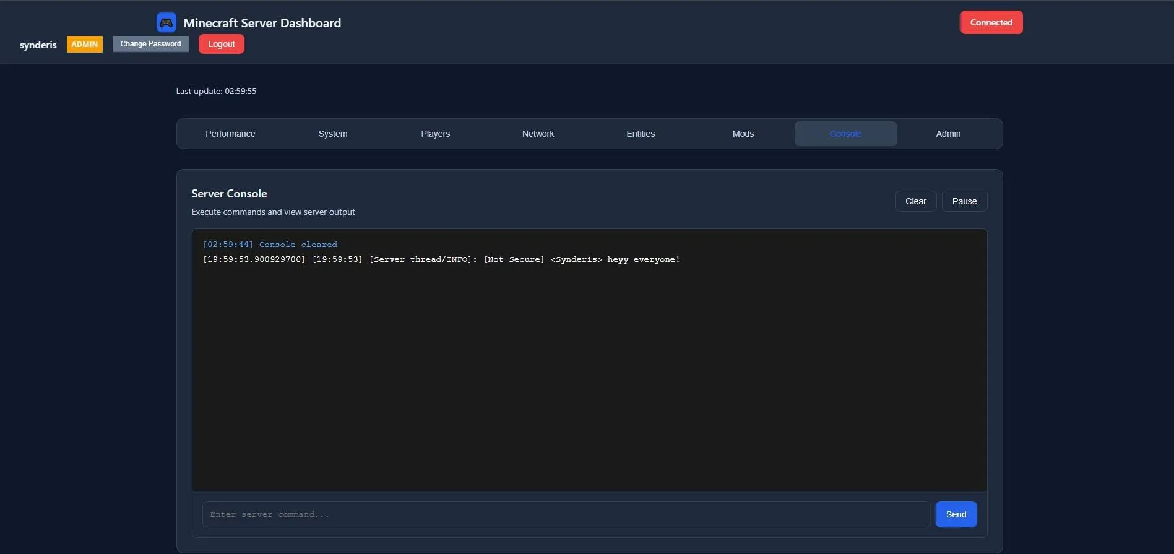Clear the server console output
Image resolution: width=1174 pixels, height=554 pixels.
[915, 201]
